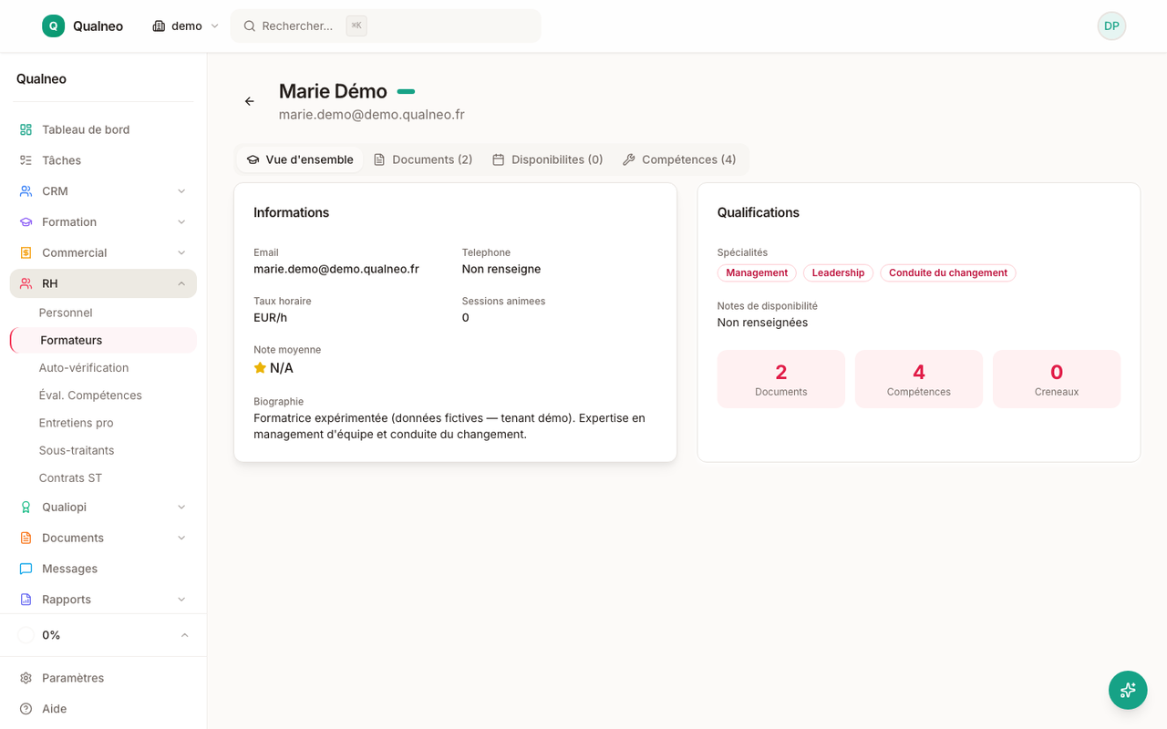Expand the CRM menu chevron
The image size is (1167, 729).
(181, 191)
